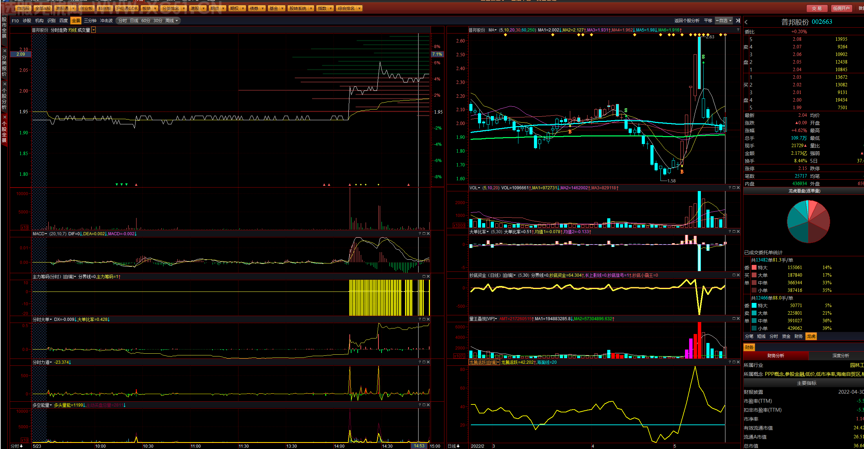Screen dimensions: 864x449
Task: Click the skip-to-end arrow icon beside 自选
Action: [738, 21]
